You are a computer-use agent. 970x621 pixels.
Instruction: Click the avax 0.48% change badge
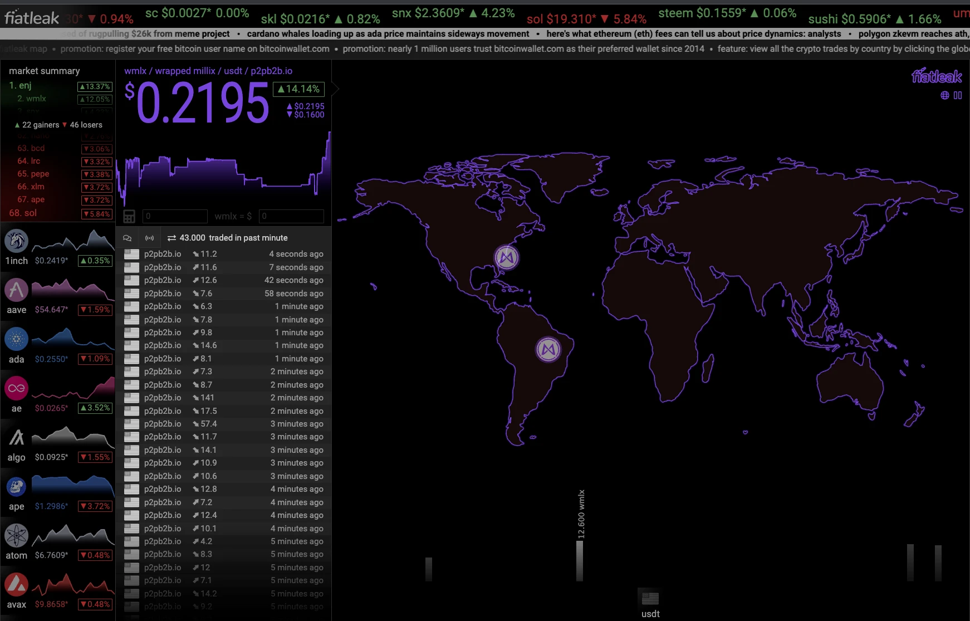point(96,604)
